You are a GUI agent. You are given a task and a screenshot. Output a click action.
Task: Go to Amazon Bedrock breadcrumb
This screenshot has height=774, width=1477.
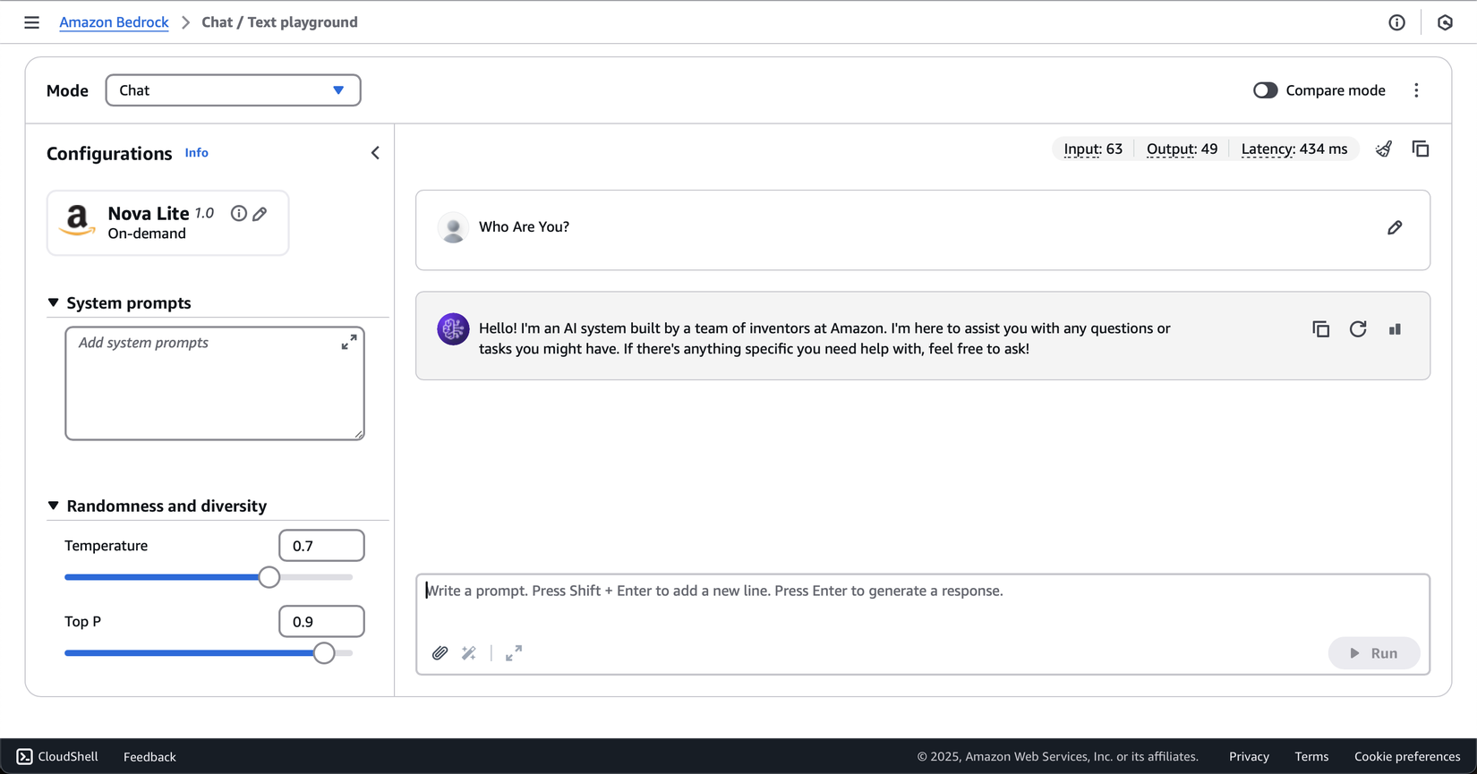114,22
